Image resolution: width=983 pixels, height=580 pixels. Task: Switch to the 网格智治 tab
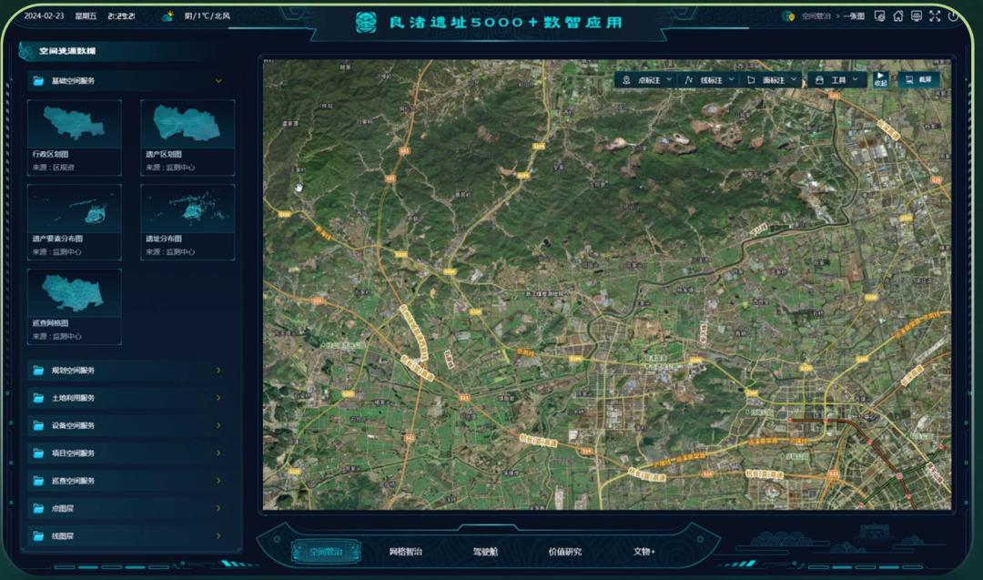(x=405, y=552)
